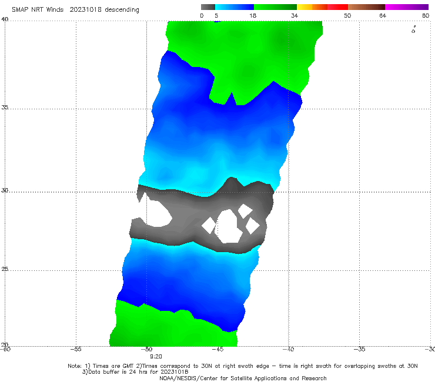The image size is (435, 382).
Task: Click the color bar label 64
Action: 383,15
